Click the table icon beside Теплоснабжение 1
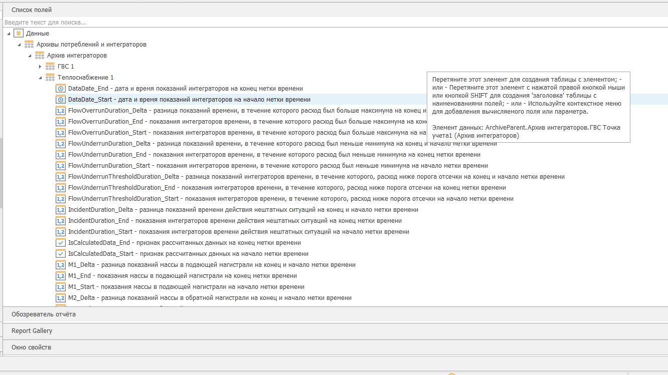Image resolution: width=668 pixels, height=375 pixels. click(50, 77)
